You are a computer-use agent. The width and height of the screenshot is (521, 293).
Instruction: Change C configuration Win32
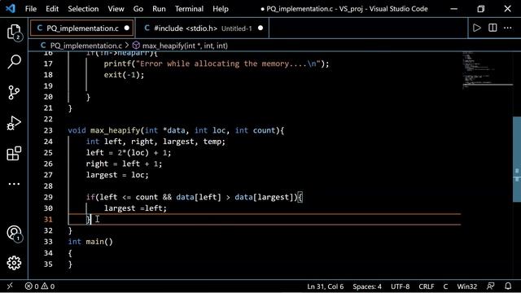466,286
